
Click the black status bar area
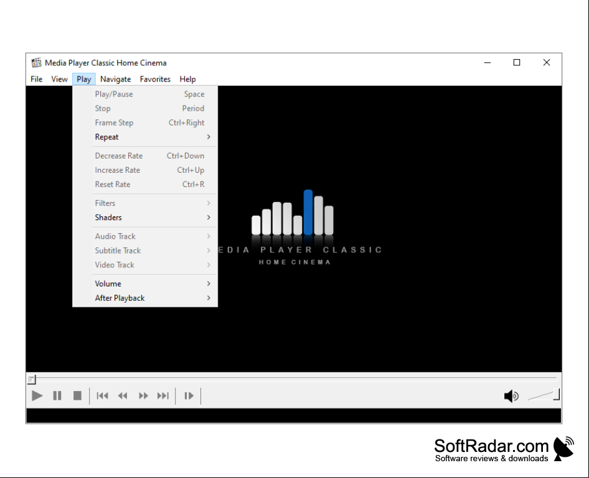click(x=294, y=415)
